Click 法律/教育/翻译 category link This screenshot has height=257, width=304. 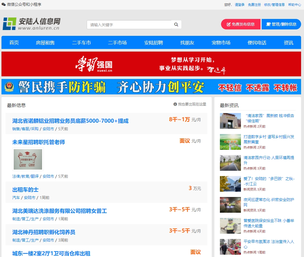click(25, 176)
